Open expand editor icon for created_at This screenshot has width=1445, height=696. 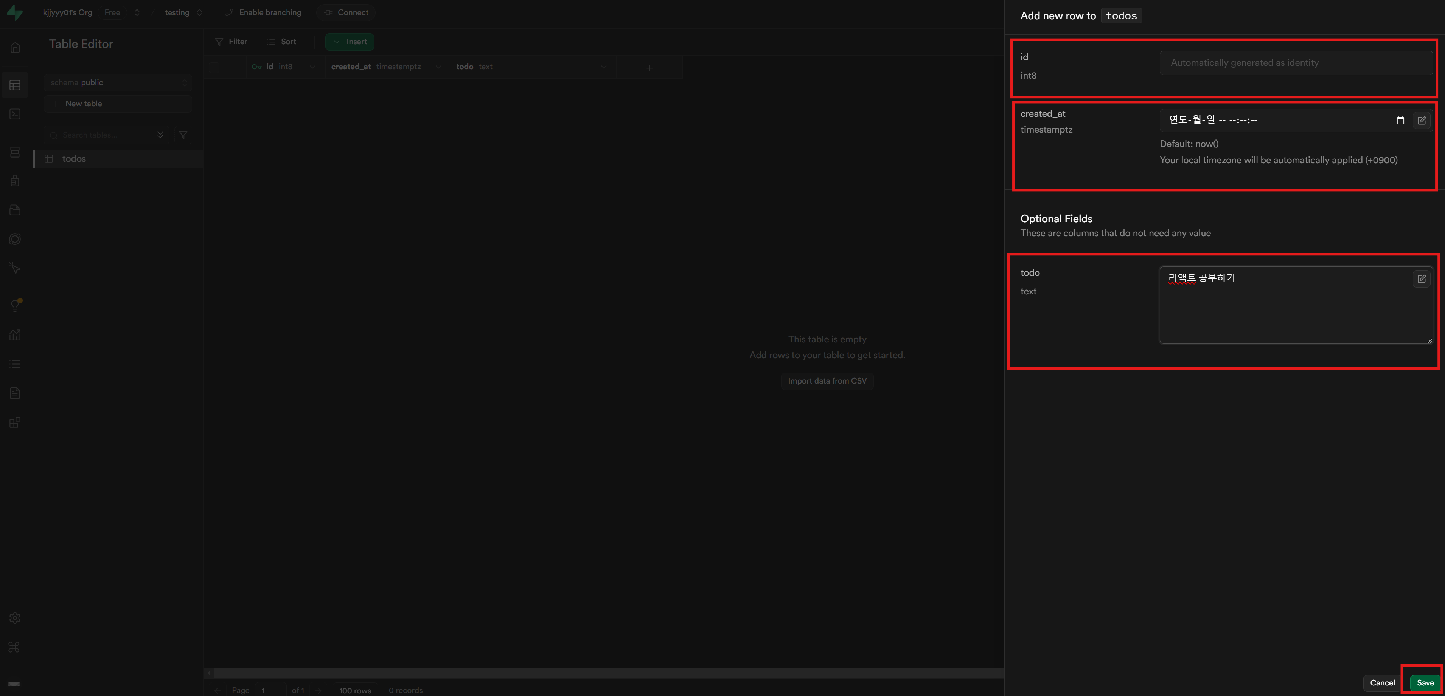tap(1422, 121)
